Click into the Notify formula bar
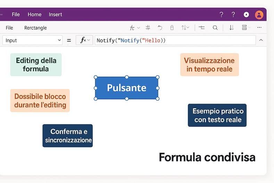The width and height of the screenshot is (274, 183). [x=175, y=40]
